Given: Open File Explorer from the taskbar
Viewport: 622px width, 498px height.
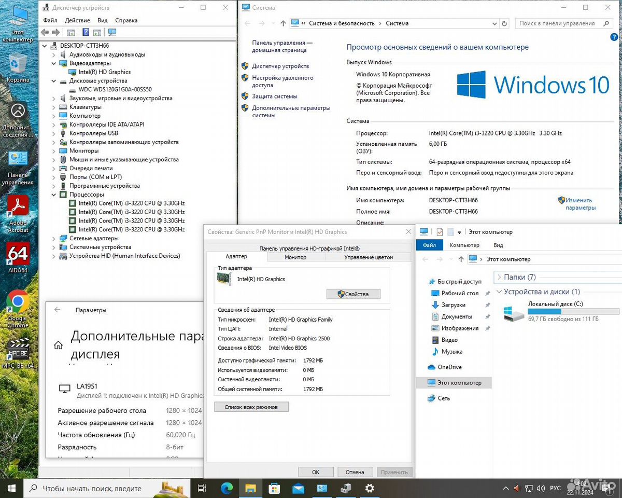Looking at the screenshot, I should [251, 488].
